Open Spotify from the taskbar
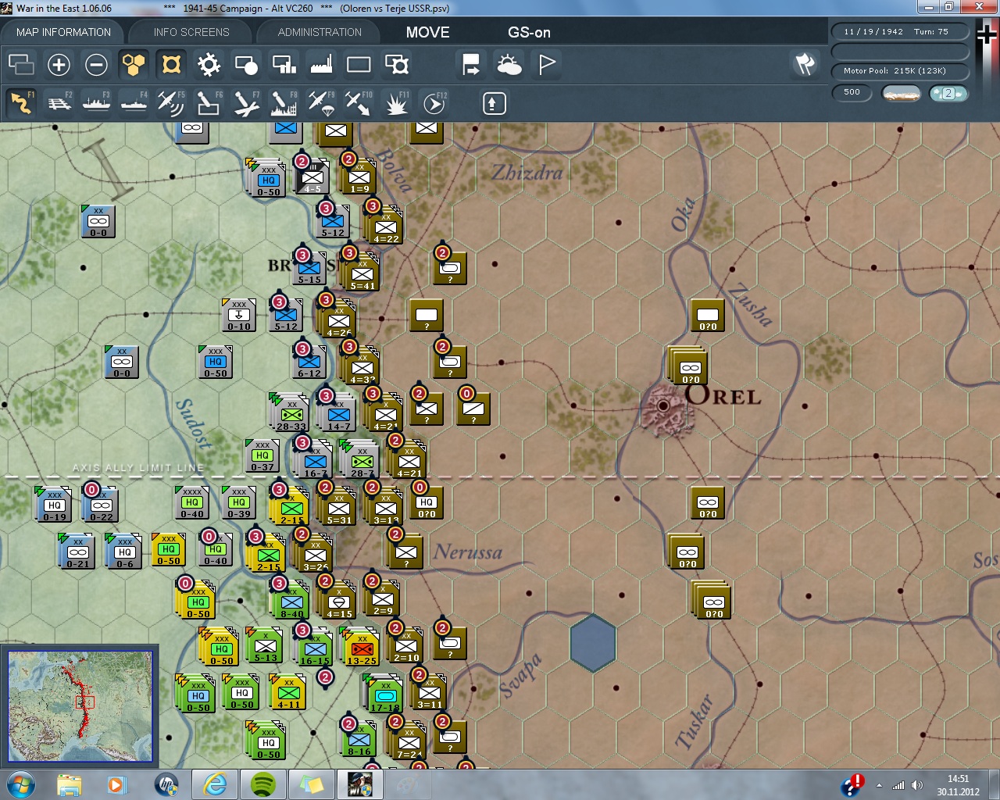The image size is (1000, 800). (263, 784)
